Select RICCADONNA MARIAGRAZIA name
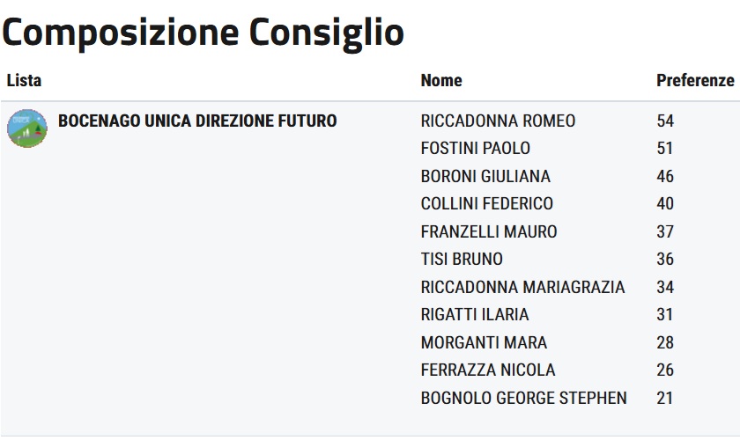Screen dimensions: 740x440 tap(522, 287)
